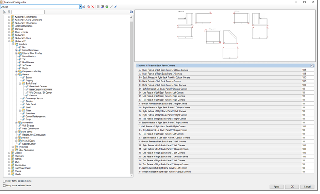The height and width of the screenshot is (194, 320).
Task: Open the Default configuration dropdown
Action: (80, 7)
